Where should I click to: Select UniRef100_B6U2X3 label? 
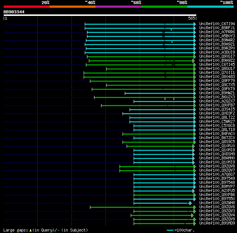[217, 97]
